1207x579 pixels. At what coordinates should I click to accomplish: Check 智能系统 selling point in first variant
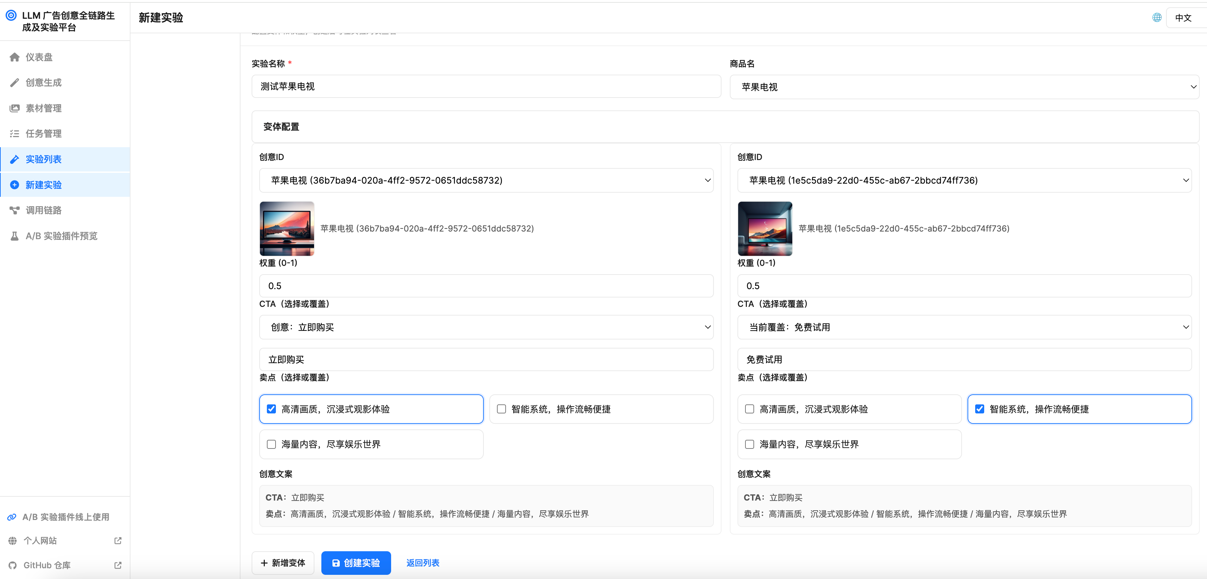[501, 409]
